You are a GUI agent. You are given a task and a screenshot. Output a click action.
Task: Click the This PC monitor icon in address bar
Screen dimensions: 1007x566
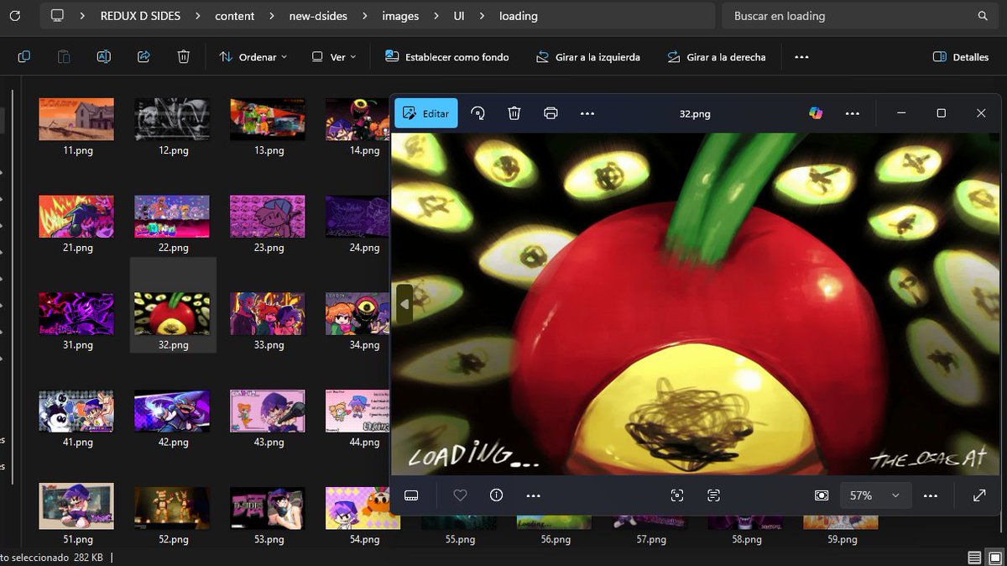click(57, 16)
